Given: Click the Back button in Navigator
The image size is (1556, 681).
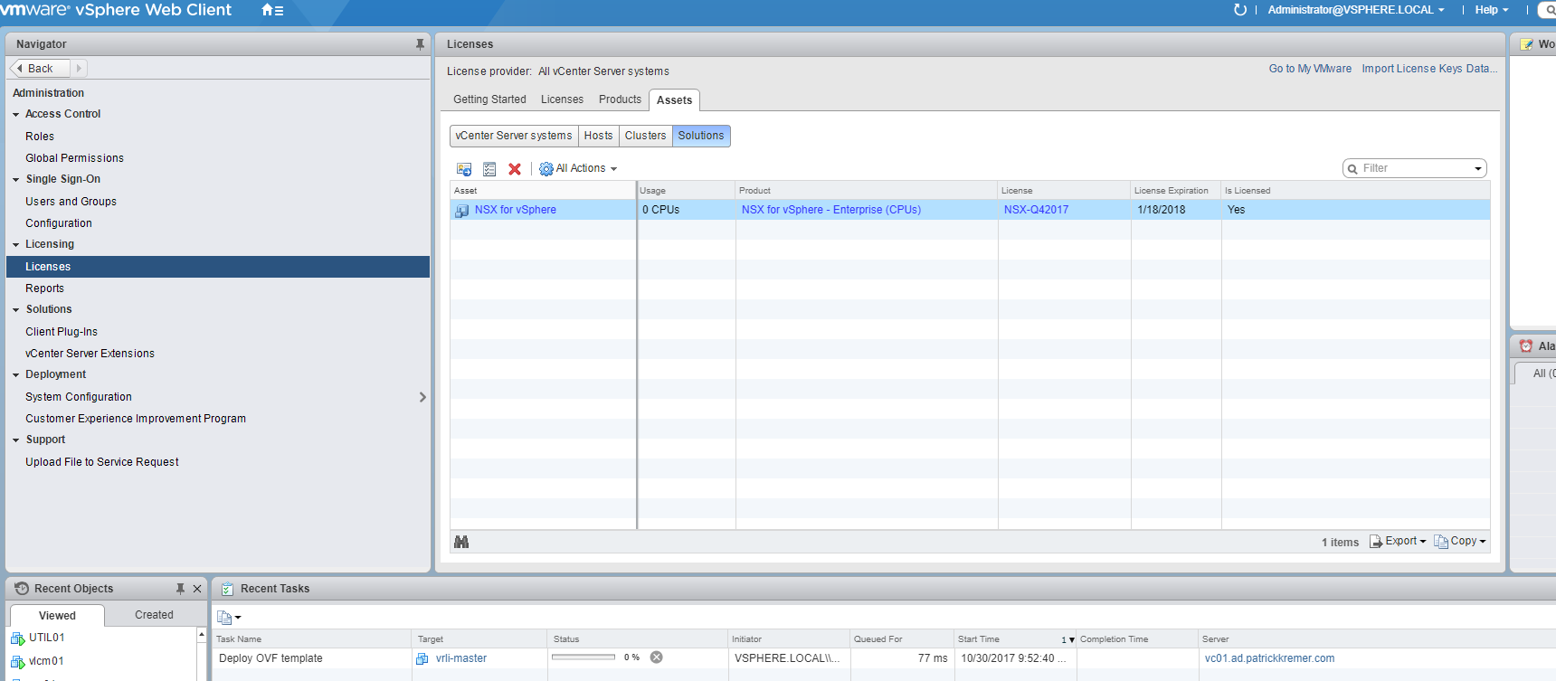Looking at the screenshot, I should pos(40,69).
